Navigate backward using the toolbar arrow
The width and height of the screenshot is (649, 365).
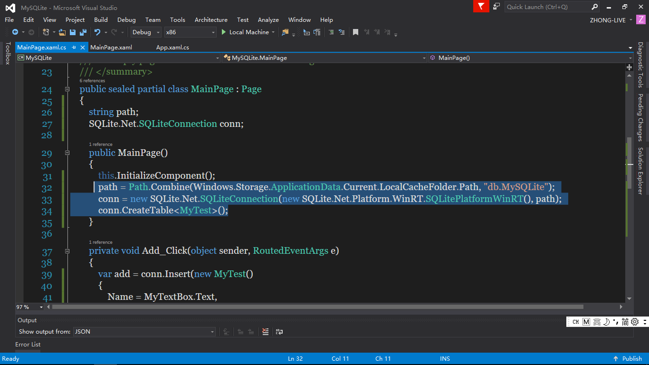coord(15,32)
